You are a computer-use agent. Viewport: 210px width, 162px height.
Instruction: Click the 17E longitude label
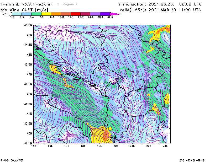coord(67,146)
